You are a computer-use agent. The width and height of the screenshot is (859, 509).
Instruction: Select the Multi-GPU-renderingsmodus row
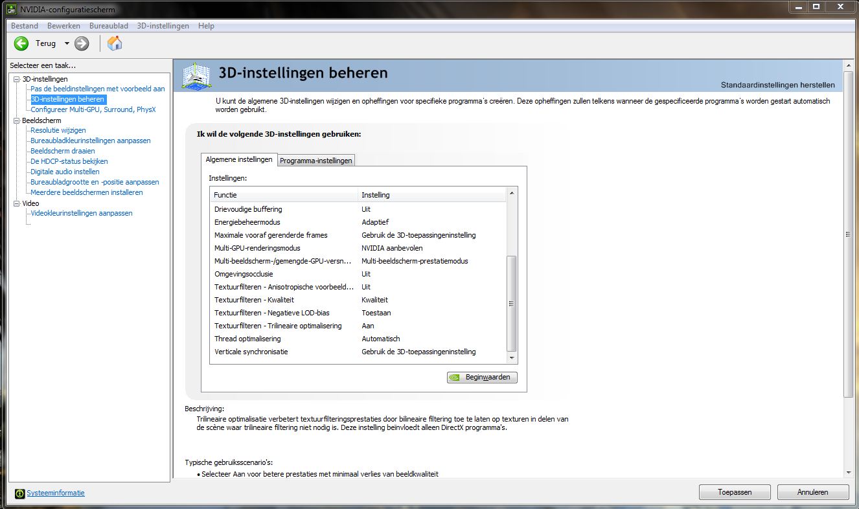coord(358,248)
